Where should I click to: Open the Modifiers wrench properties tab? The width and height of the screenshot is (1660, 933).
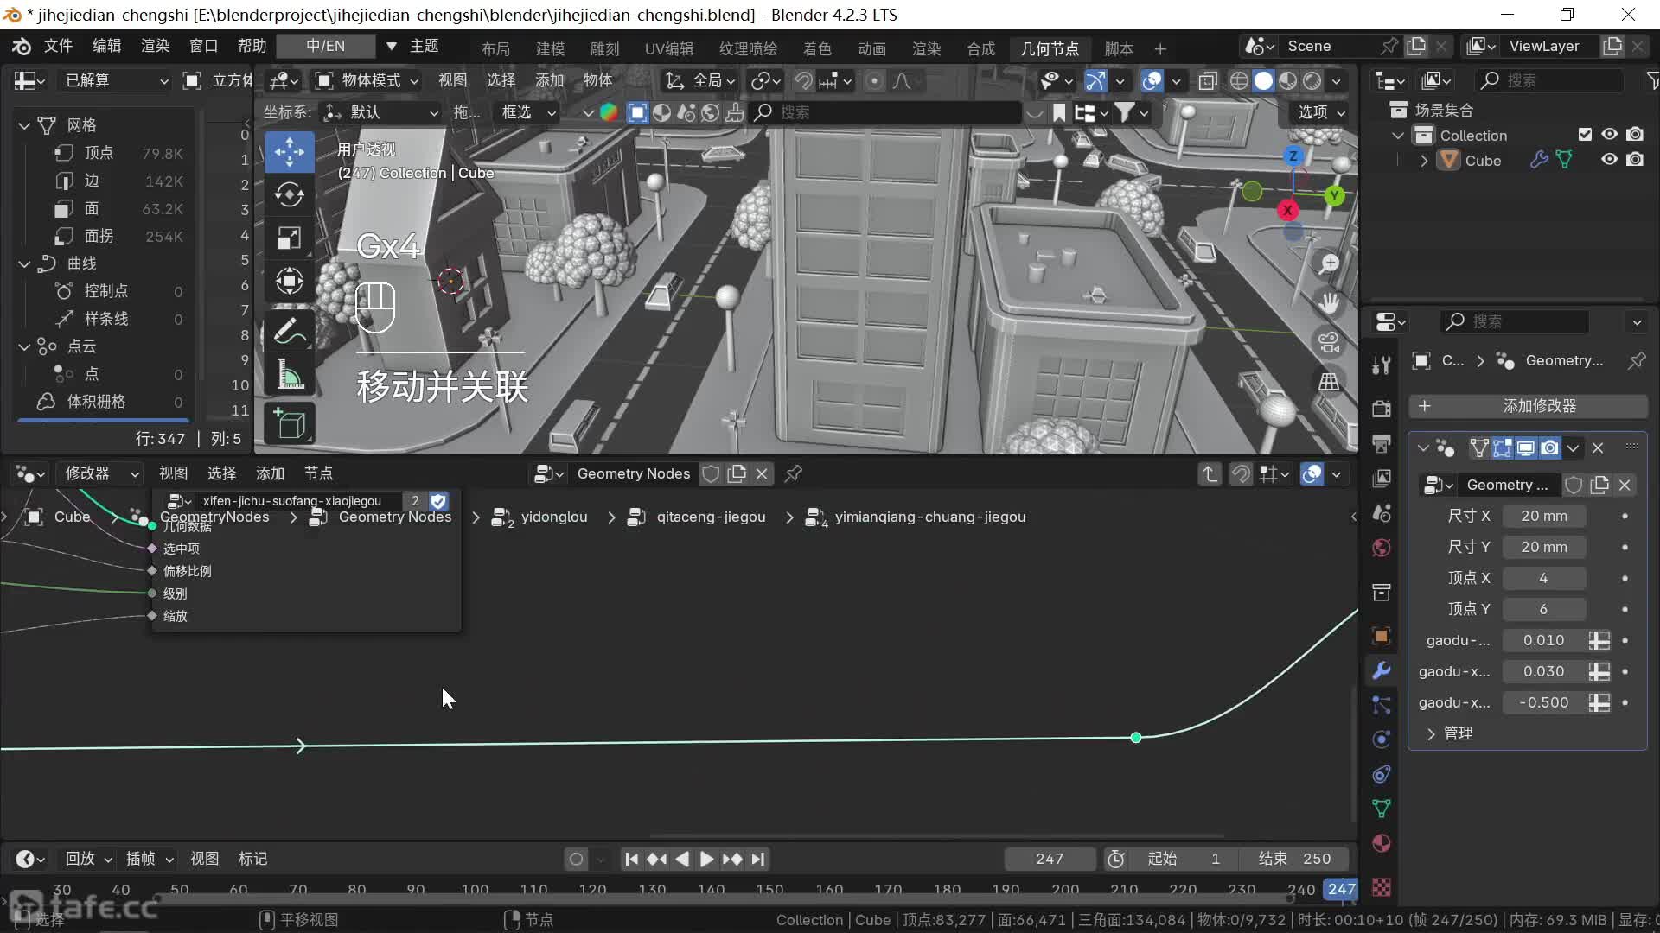click(1382, 670)
